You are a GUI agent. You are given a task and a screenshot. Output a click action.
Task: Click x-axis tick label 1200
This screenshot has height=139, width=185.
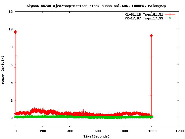[180, 131]
